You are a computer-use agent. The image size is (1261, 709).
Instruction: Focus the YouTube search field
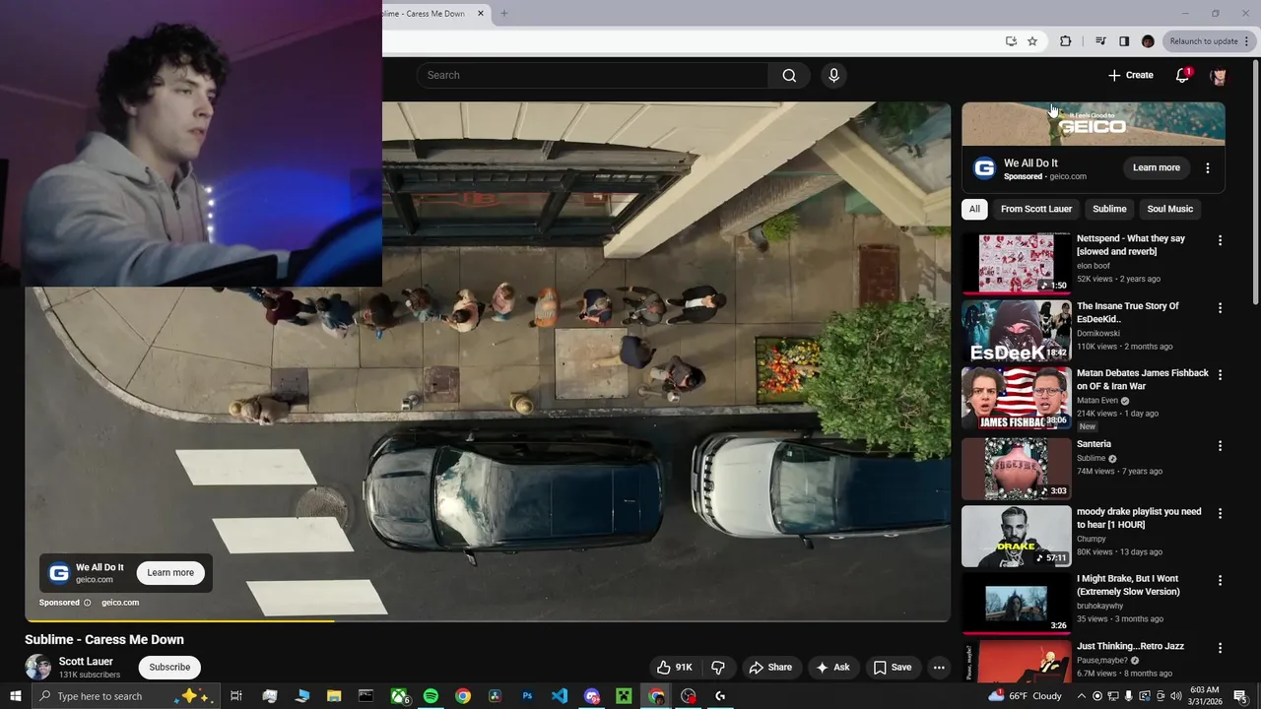(x=593, y=76)
